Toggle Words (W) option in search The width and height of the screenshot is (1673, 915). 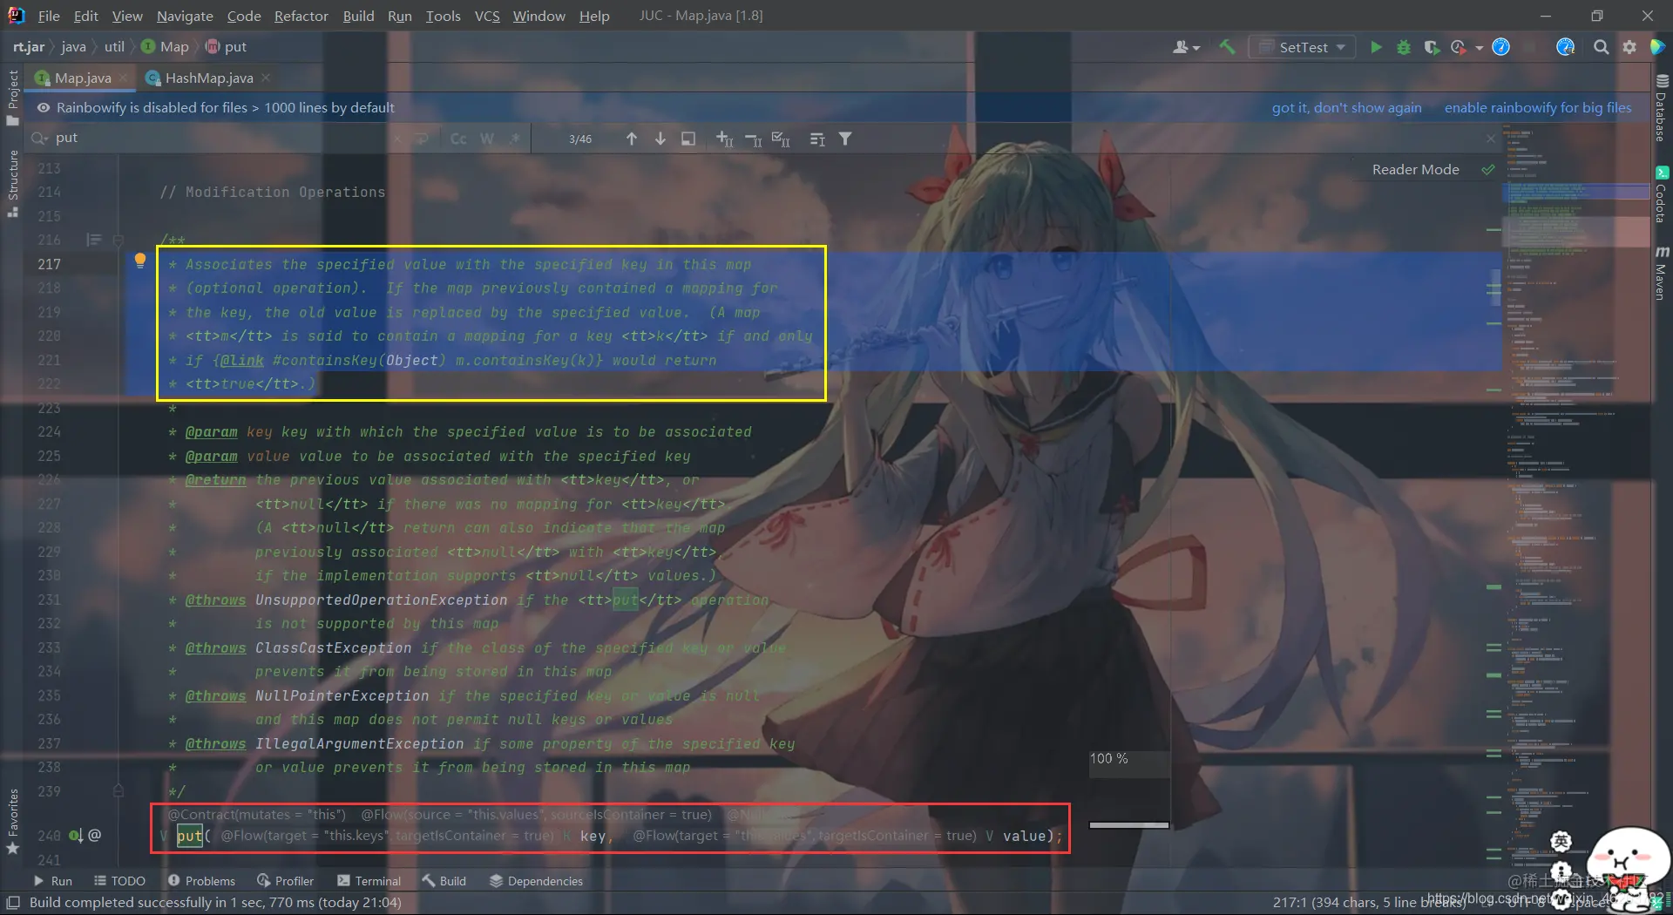click(487, 139)
